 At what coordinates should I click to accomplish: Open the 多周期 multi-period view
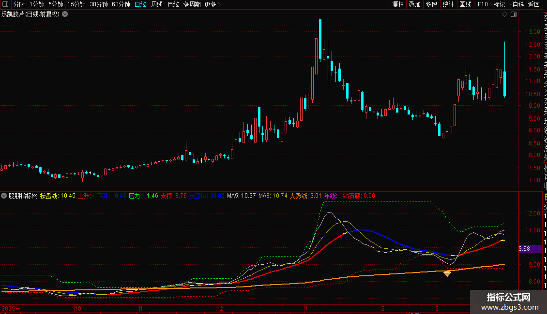tap(192, 4)
